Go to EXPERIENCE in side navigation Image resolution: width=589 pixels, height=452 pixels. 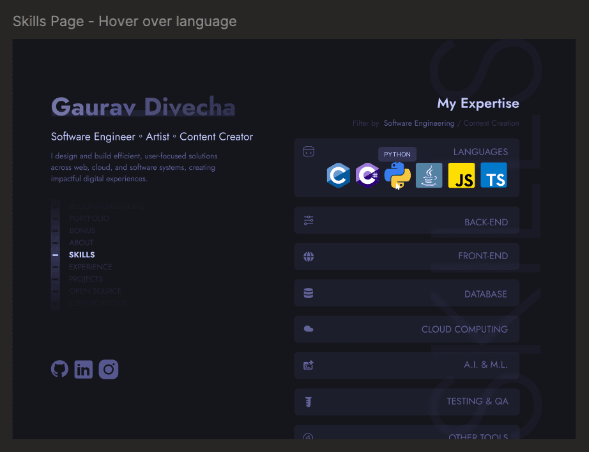coord(91,267)
